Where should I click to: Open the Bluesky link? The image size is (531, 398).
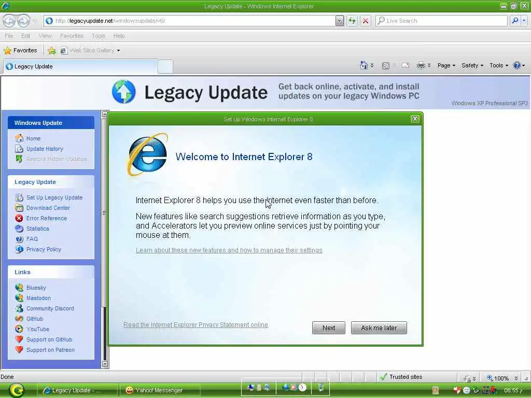tap(36, 288)
